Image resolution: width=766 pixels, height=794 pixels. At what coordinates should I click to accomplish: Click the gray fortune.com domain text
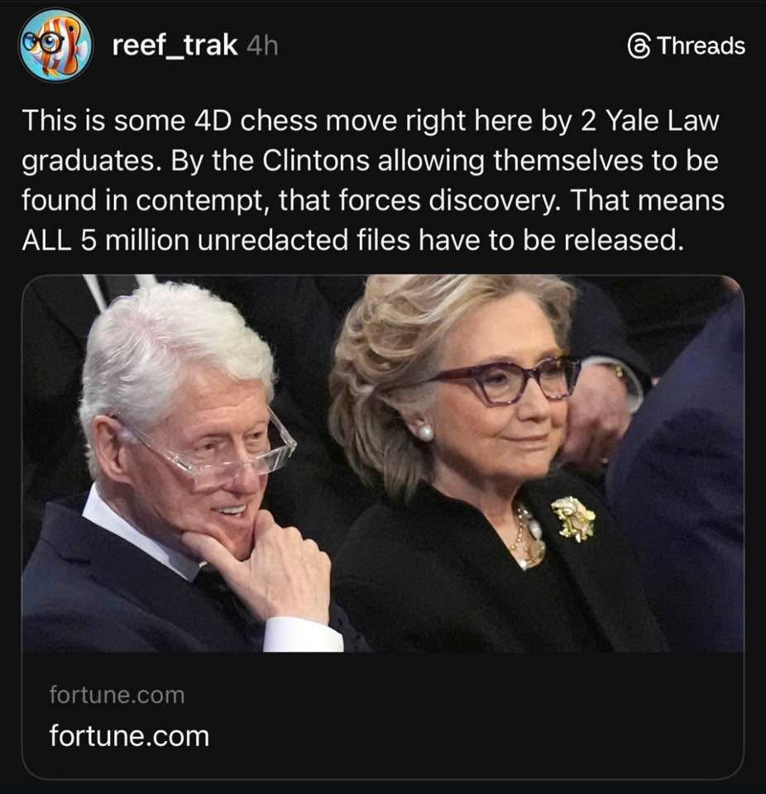click(117, 695)
